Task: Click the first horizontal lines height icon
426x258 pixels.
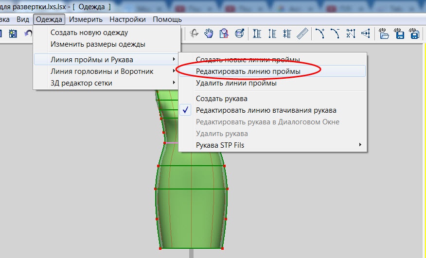Action: click(257, 34)
